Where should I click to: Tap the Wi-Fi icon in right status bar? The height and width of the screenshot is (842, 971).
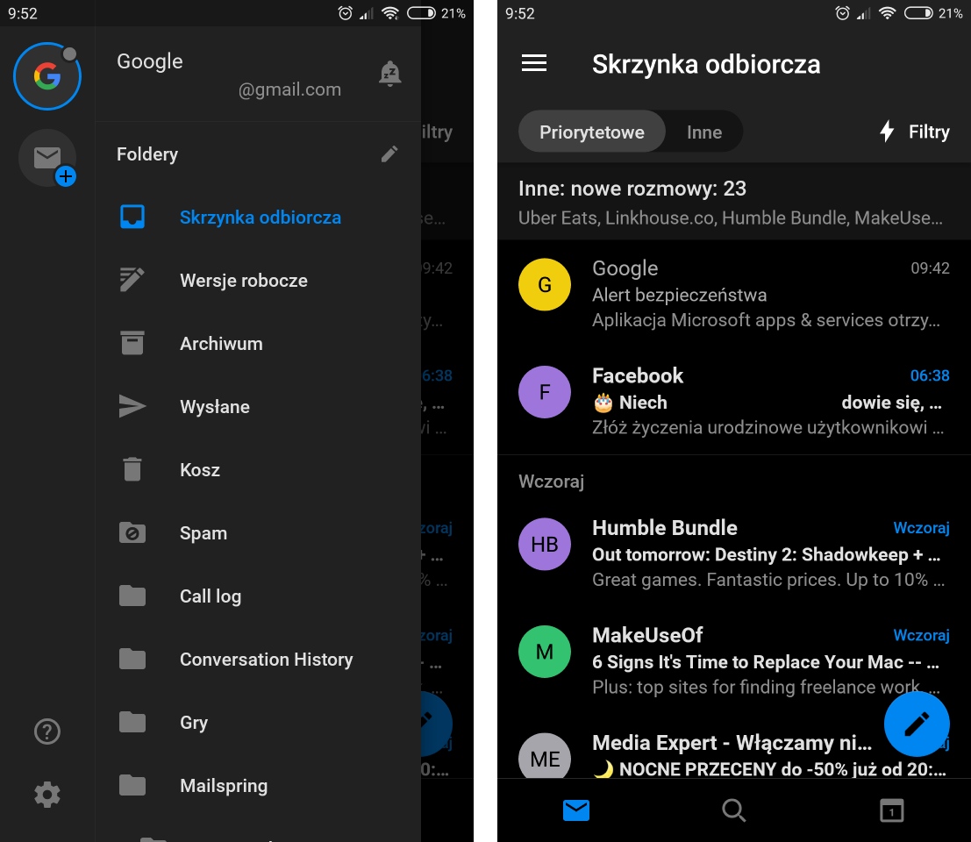[887, 13]
